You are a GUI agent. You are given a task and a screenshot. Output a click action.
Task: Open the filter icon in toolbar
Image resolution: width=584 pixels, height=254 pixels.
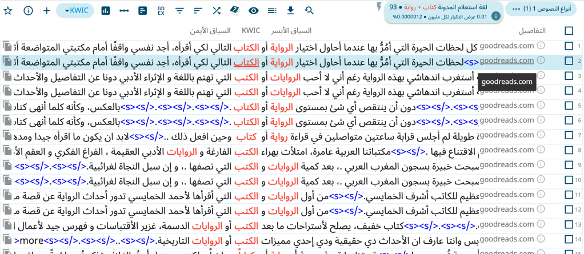[179, 11]
